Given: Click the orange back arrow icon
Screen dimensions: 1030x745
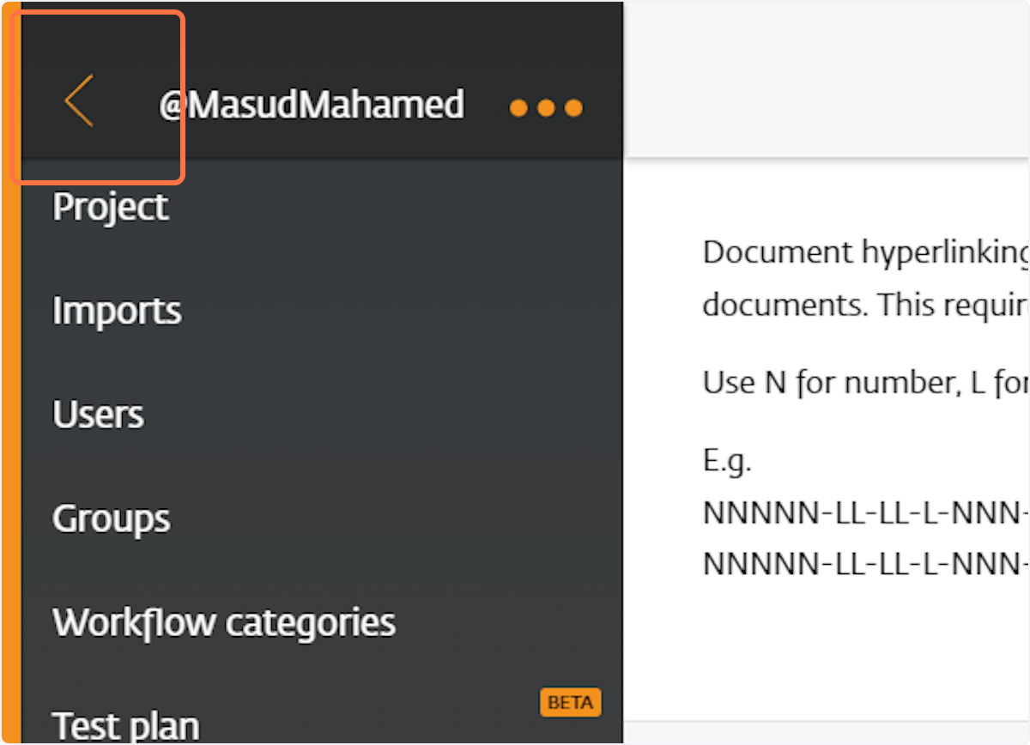Looking at the screenshot, I should pos(79,101).
